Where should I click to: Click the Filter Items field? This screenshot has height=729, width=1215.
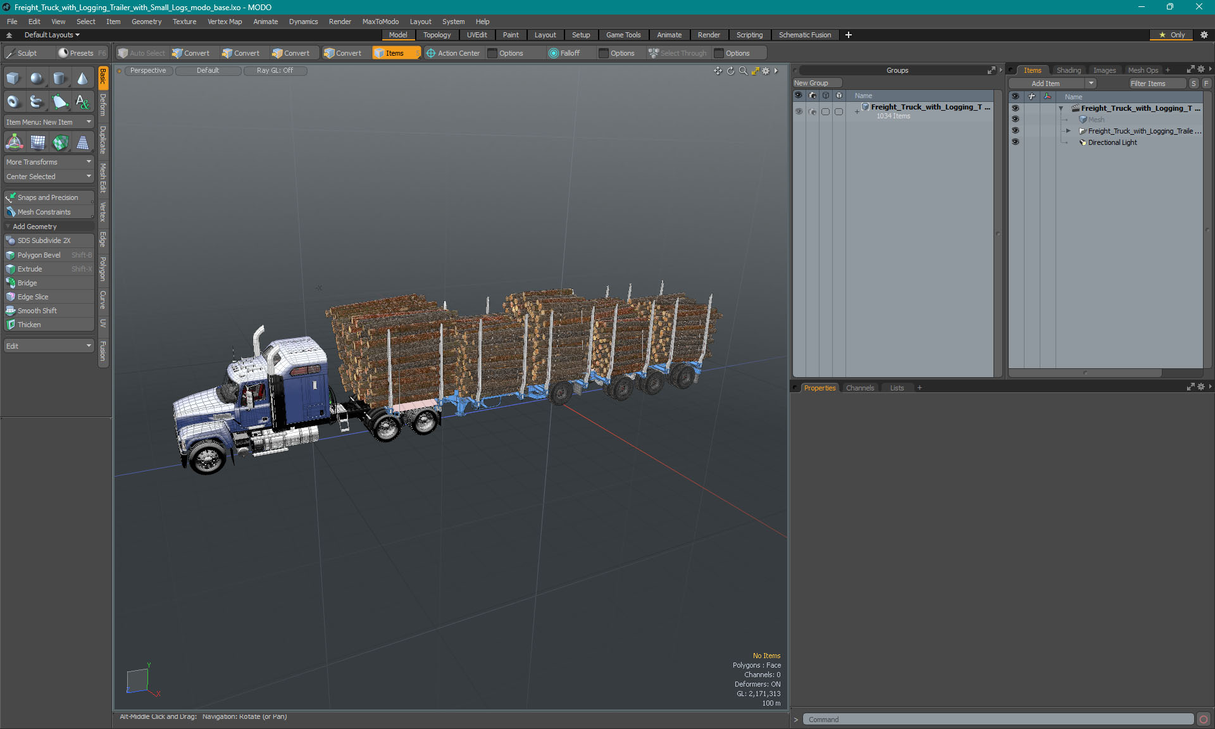[x=1157, y=84]
